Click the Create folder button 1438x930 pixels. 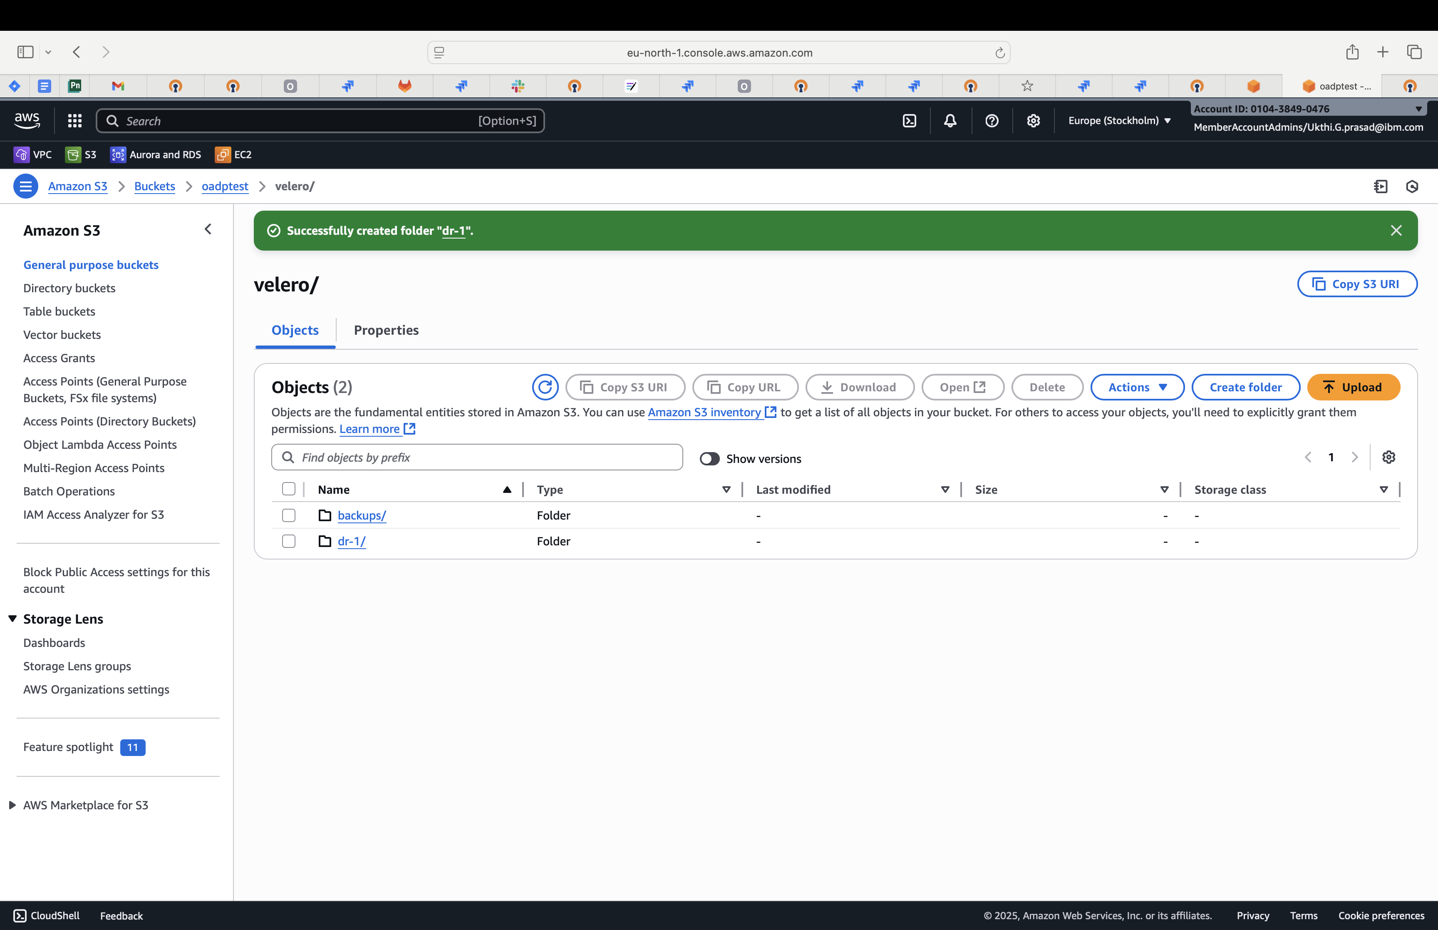1245,387
